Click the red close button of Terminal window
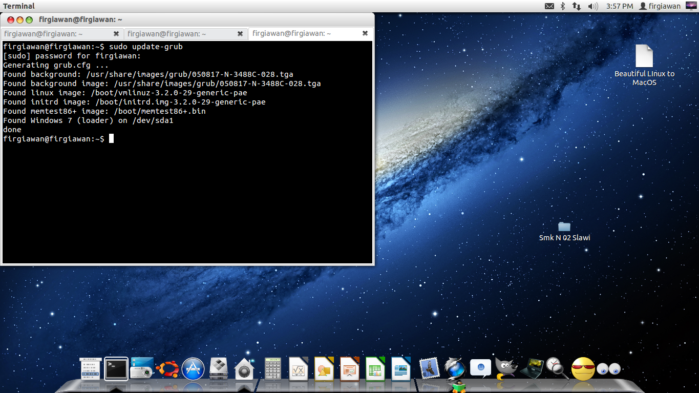This screenshot has height=393, width=699. [x=11, y=20]
